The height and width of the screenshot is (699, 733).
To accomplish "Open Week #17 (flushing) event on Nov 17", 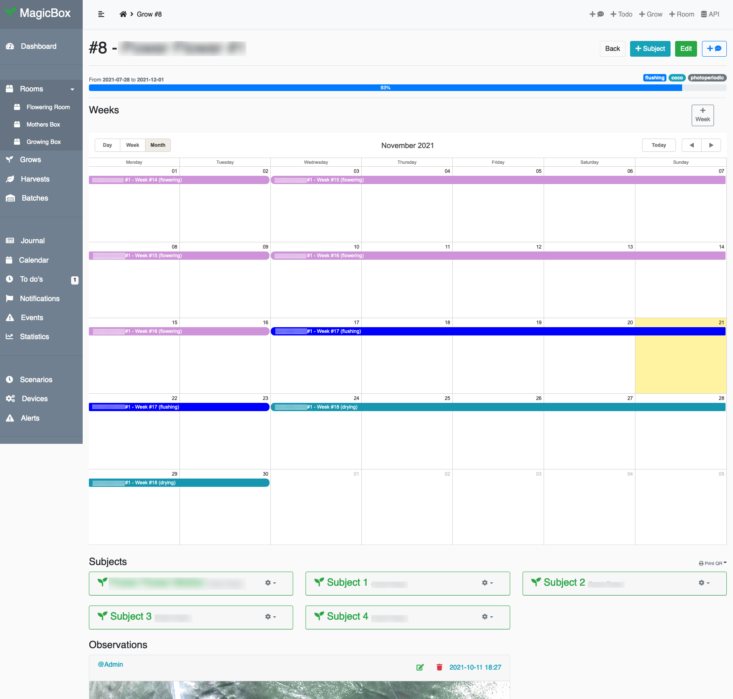I will [x=498, y=331].
